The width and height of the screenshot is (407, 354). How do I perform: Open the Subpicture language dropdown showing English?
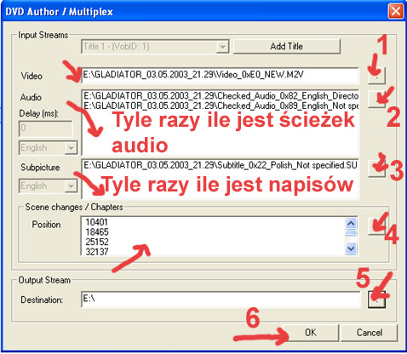point(48,186)
